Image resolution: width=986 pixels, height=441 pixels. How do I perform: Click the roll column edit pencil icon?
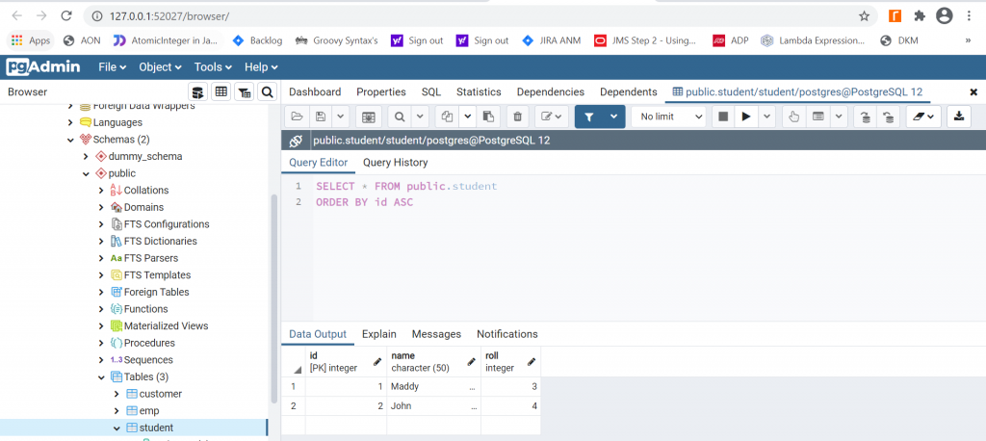532,362
